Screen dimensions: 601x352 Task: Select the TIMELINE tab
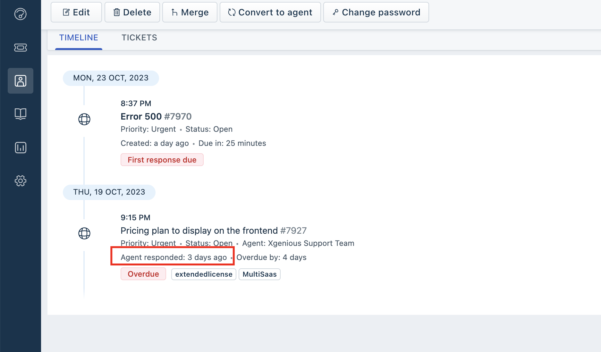[x=79, y=38]
